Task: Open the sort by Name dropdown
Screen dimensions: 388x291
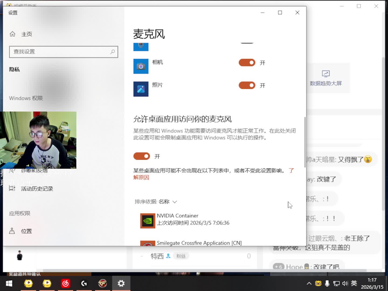Action: [x=156, y=202]
